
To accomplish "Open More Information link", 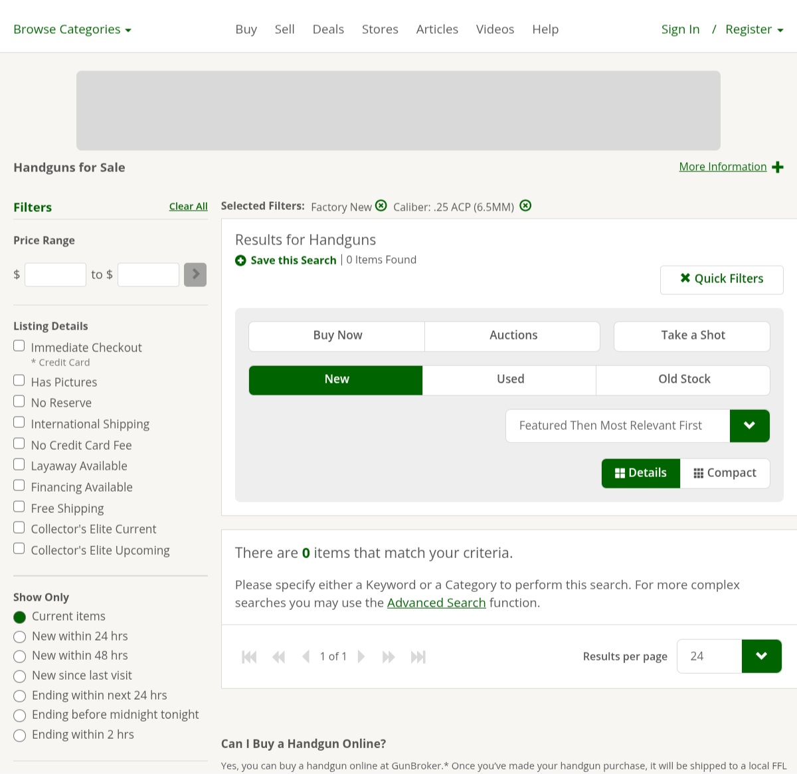I will [x=723, y=167].
